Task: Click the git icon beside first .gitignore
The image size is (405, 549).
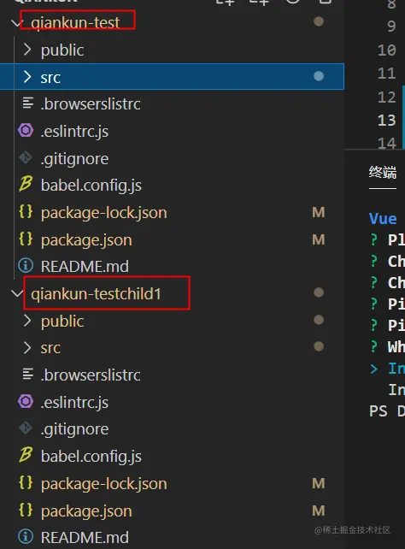Action: point(26,158)
